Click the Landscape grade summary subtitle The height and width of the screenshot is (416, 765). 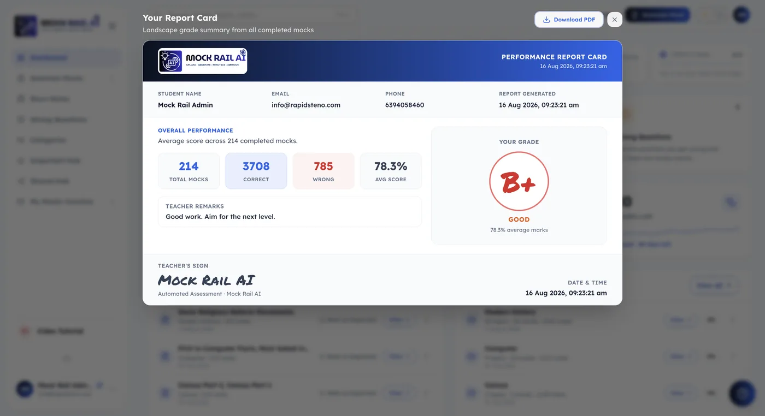(228, 30)
